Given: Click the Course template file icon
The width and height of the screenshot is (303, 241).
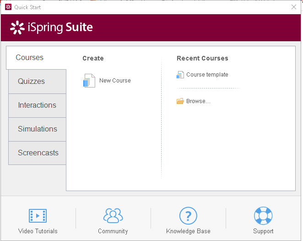Looking at the screenshot, I should tap(180, 75).
